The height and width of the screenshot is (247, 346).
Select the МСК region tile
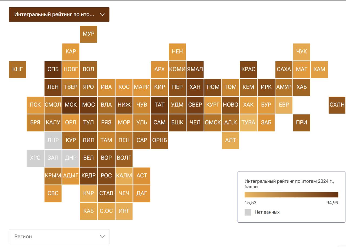71,105
